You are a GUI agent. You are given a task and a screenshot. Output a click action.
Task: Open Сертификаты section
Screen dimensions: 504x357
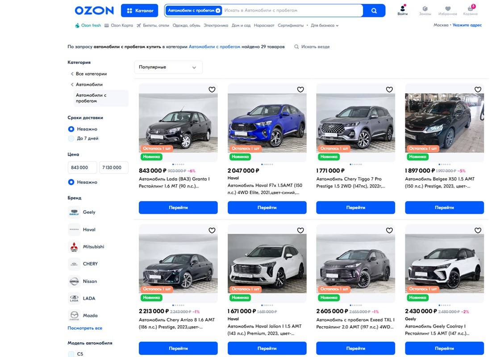coord(291,25)
